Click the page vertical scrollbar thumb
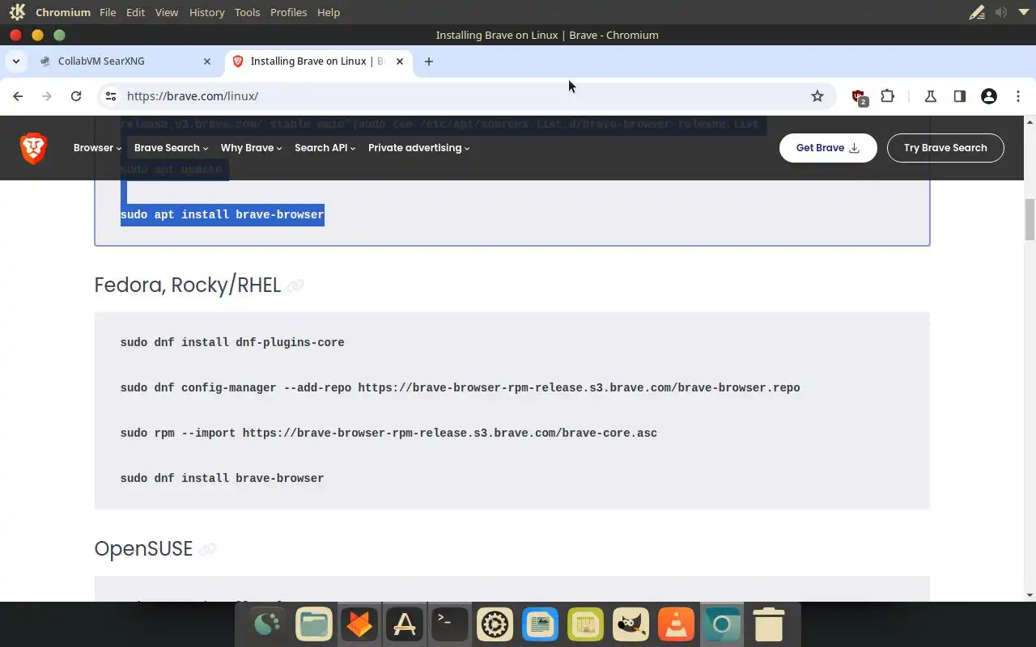This screenshot has width=1036, height=647. [x=1030, y=219]
